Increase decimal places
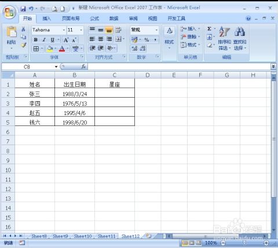 134,49
